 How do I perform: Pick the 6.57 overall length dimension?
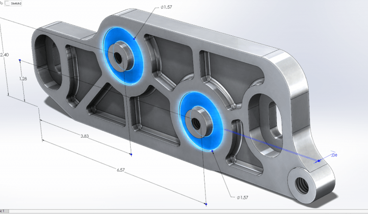pyautogui.click(x=120, y=170)
